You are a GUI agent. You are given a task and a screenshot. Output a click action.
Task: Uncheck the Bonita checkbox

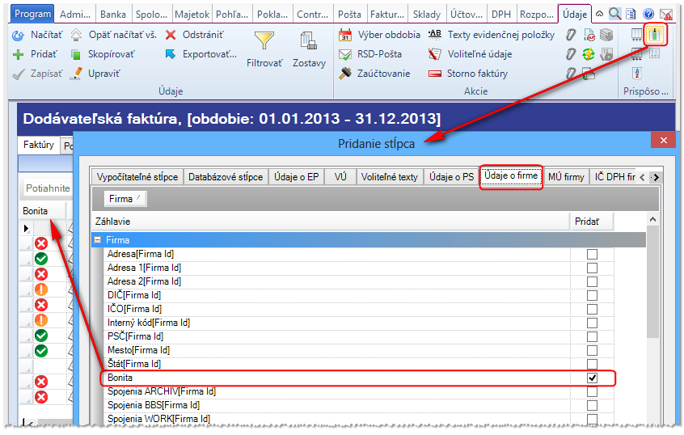point(592,378)
